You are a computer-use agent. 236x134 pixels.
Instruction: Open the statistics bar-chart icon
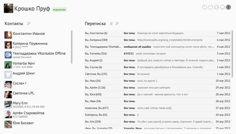point(205,7)
